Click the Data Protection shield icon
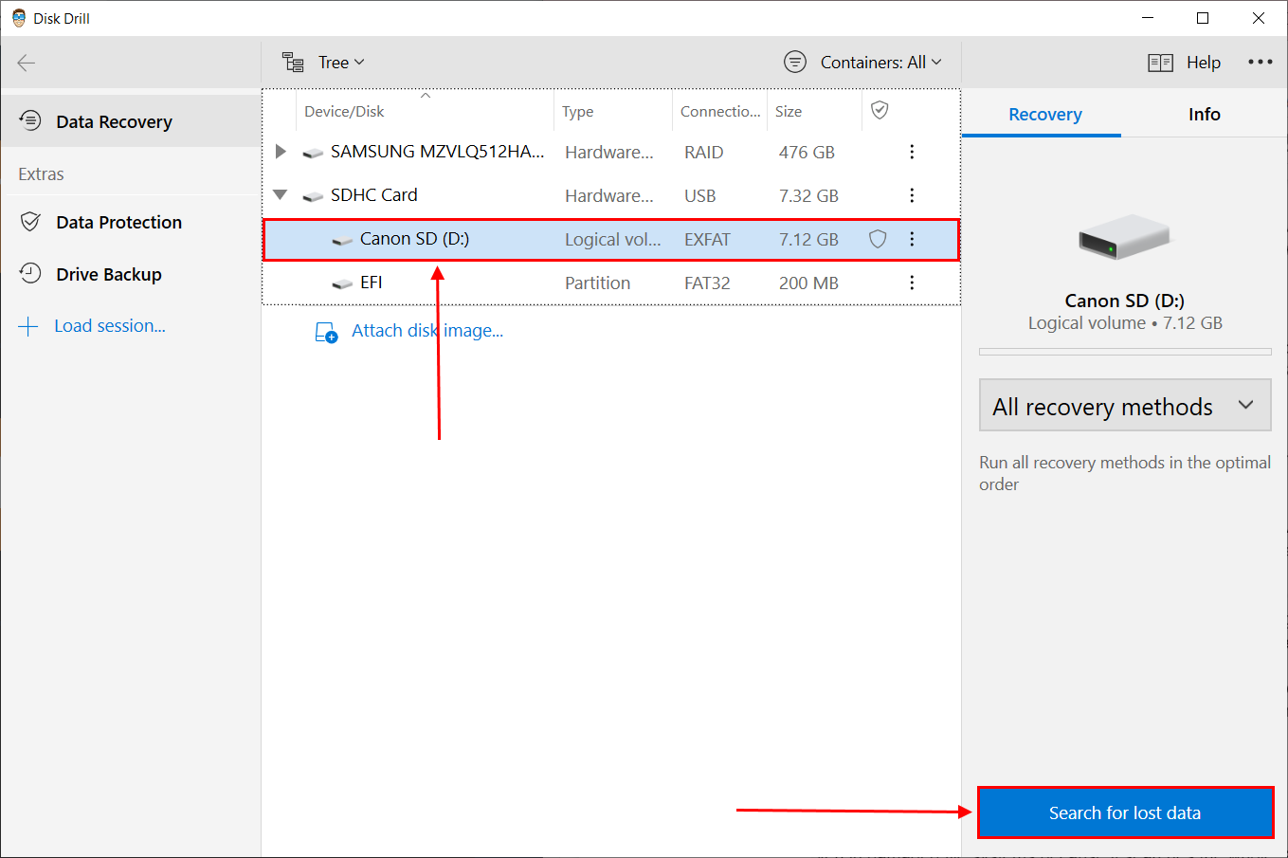 click(30, 221)
